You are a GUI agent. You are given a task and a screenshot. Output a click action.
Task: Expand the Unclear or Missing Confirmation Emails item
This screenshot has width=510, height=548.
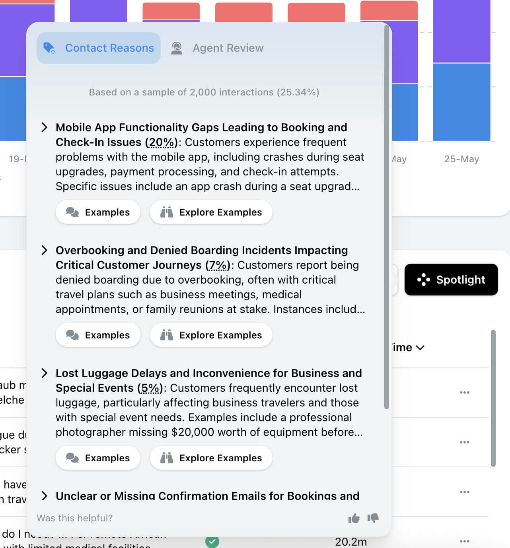tap(45, 496)
